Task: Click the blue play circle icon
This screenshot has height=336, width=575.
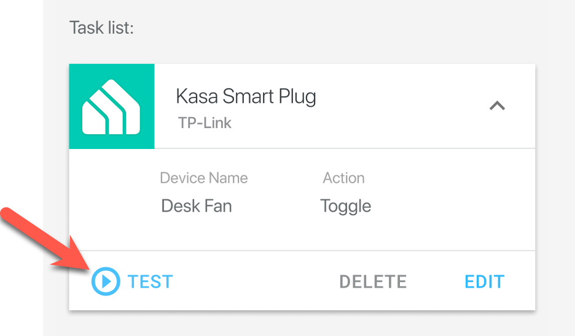Action: tap(106, 281)
